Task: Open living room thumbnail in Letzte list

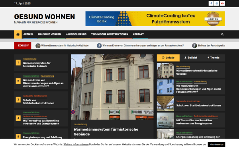Action: pyautogui.click(x=165, y=120)
